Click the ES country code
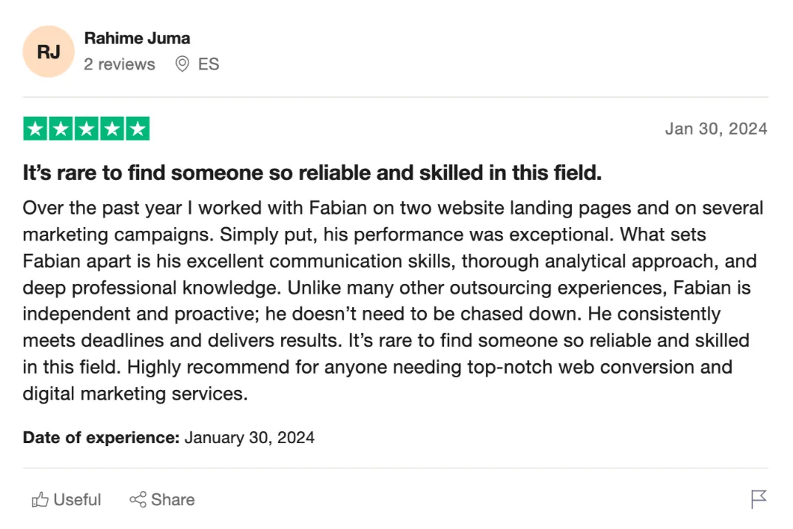The width and height of the screenshot is (793, 529). tap(209, 64)
